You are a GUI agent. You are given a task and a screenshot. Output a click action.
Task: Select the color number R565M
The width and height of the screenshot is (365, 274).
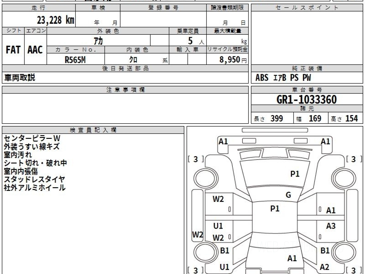pyautogui.click(x=75, y=60)
